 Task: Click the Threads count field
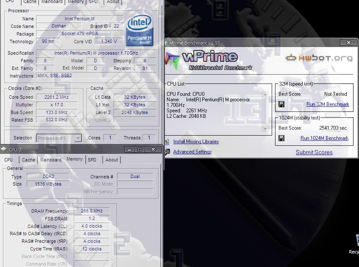tap(149, 138)
